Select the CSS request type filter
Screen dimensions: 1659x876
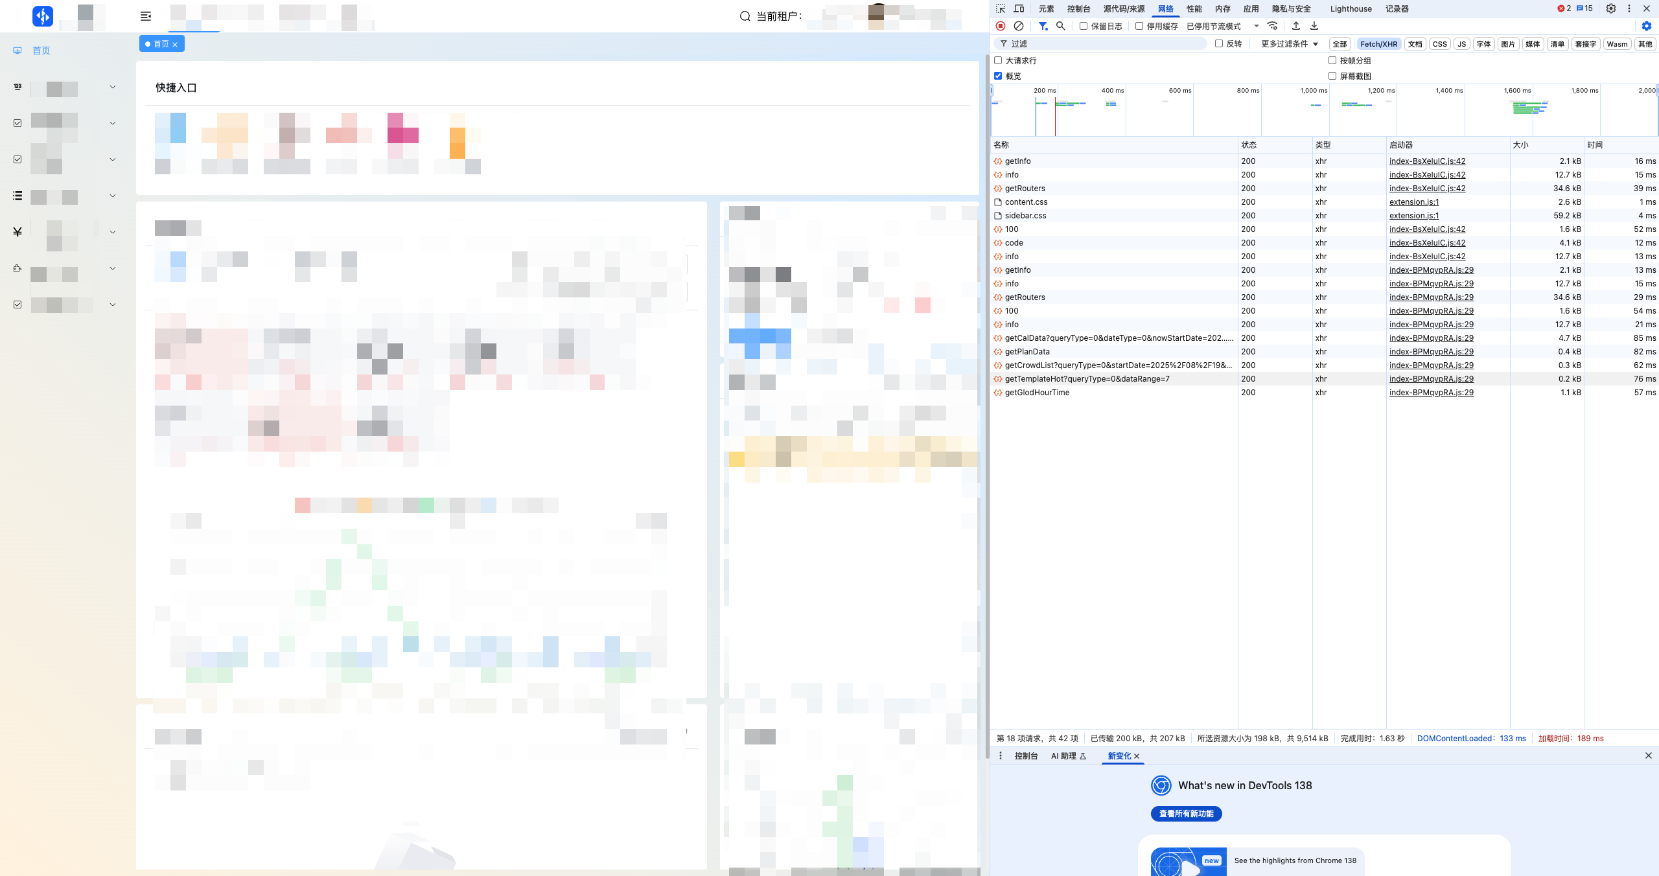(1439, 44)
